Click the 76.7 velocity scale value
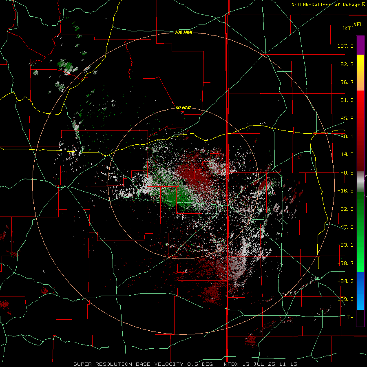The height and width of the screenshot is (367, 367). pyautogui.click(x=347, y=82)
